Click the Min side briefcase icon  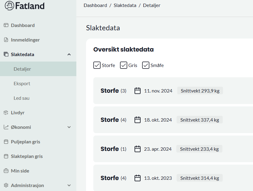coord(6,171)
